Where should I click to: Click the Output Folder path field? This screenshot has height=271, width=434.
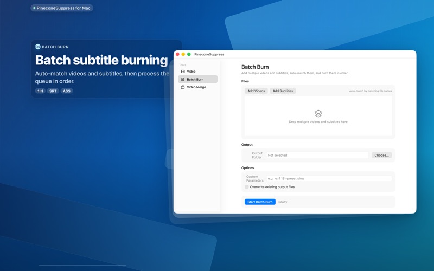tap(317, 156)
